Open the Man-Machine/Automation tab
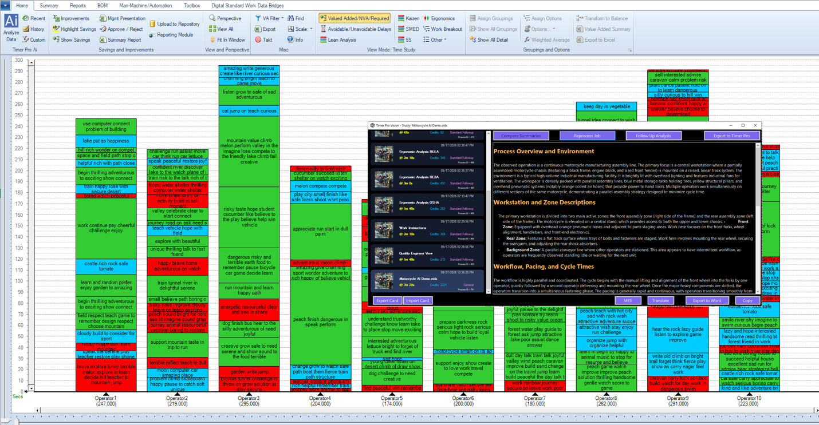The width and height of the screenshot is (819, 425). click(x=145, y=6)
